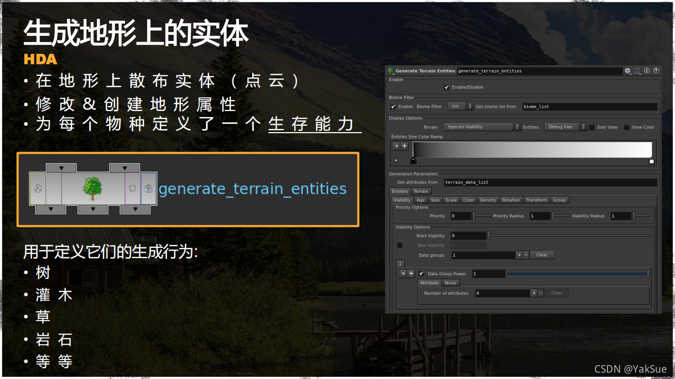Decrease Number of attributes with minus button

[541, 293]
